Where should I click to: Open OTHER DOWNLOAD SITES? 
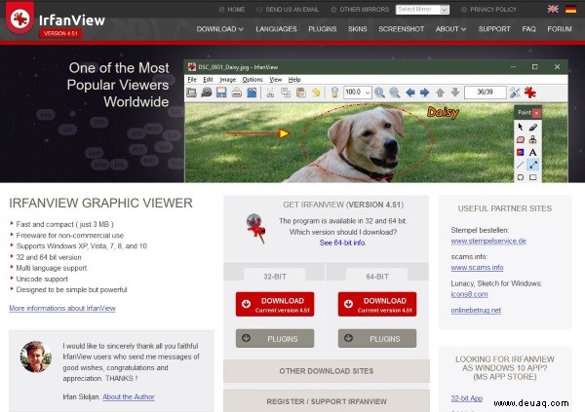click(x=327, y=371)
